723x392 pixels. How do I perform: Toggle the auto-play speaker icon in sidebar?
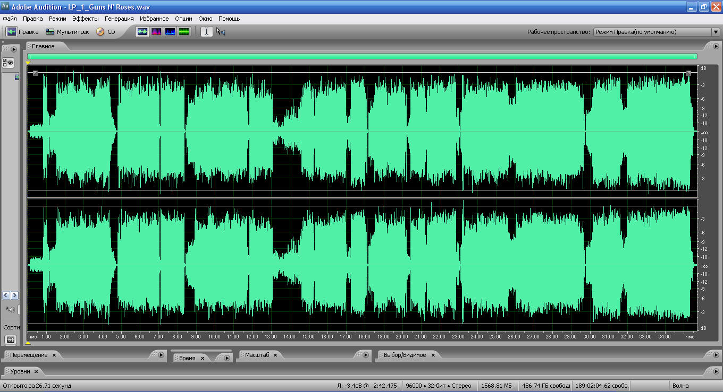pyautogui.click(x=10, y=309)
